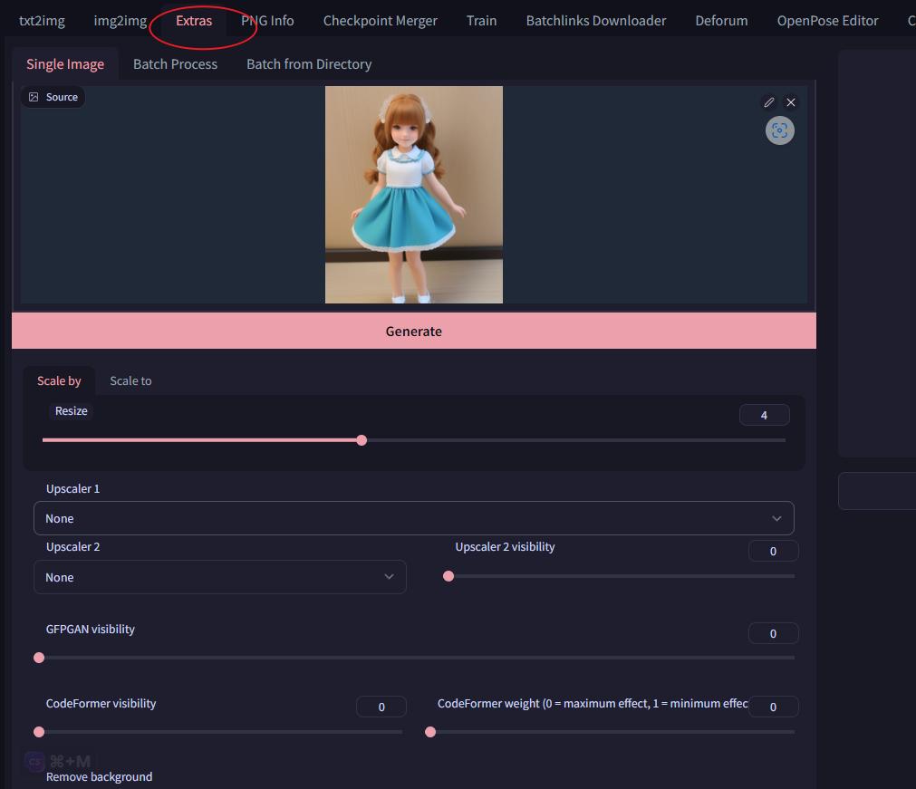
Task: Click the GFPGAN visibility slider handle
Action: [x=39, y=658]
